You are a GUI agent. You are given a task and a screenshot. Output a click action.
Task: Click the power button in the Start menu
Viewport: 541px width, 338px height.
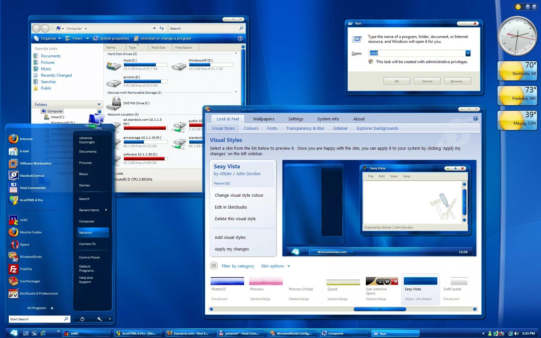tap(82, 319)
